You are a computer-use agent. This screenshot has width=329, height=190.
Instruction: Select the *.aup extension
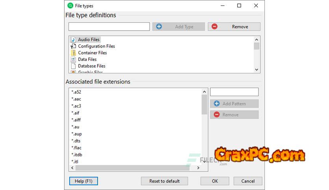click(x=77, y=134)
